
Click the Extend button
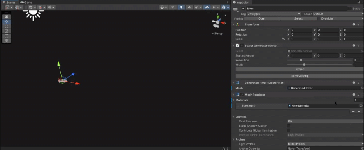tap(300, 69)
